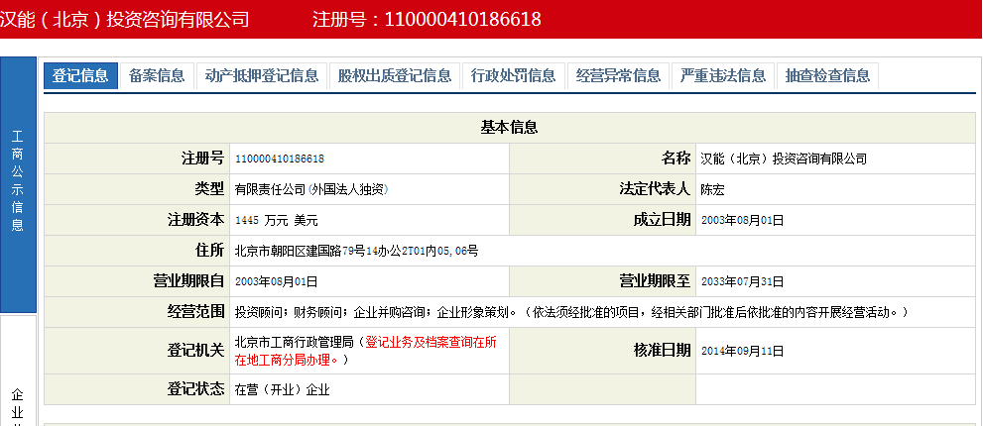The image size is (983, 426).
Task: View the 经营异常信息 tab
Action: 619,76
